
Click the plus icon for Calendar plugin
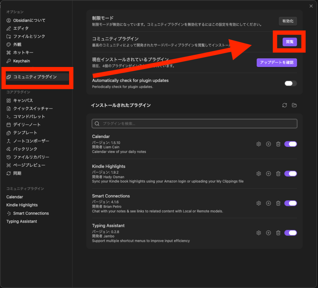pyautogui.click(x=269, y=144)
